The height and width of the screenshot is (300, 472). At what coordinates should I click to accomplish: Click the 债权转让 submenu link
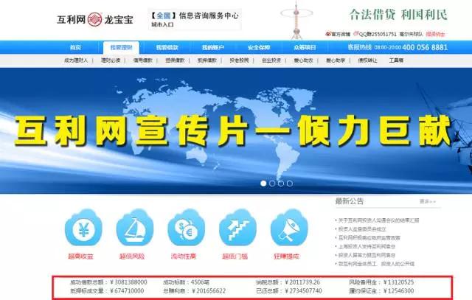(367, 60)
